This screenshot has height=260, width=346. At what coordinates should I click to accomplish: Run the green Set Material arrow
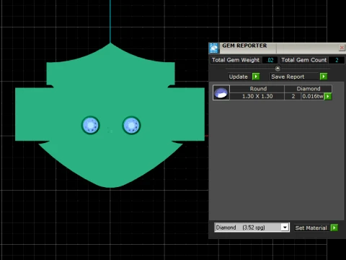(x=334, y=227)
